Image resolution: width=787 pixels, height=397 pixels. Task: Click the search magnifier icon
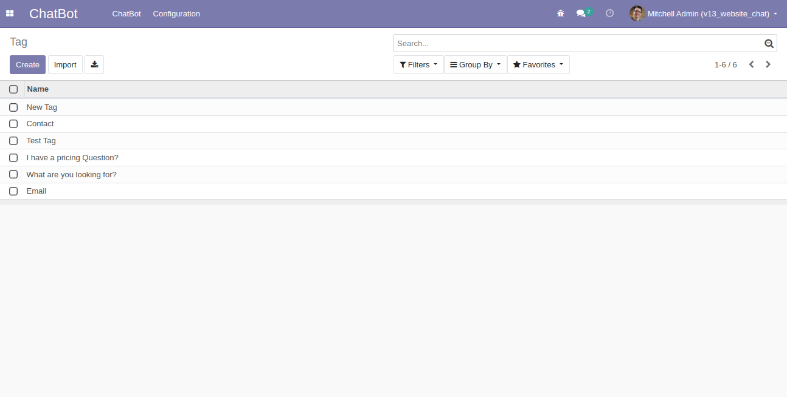click(768, 42)
